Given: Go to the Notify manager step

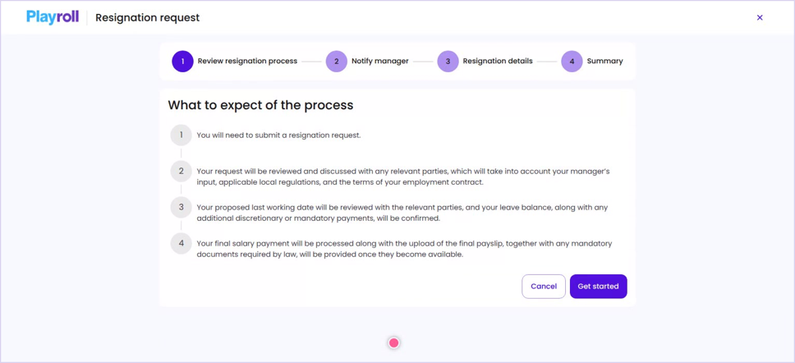Looking at the screenshot, I should 380,62.
